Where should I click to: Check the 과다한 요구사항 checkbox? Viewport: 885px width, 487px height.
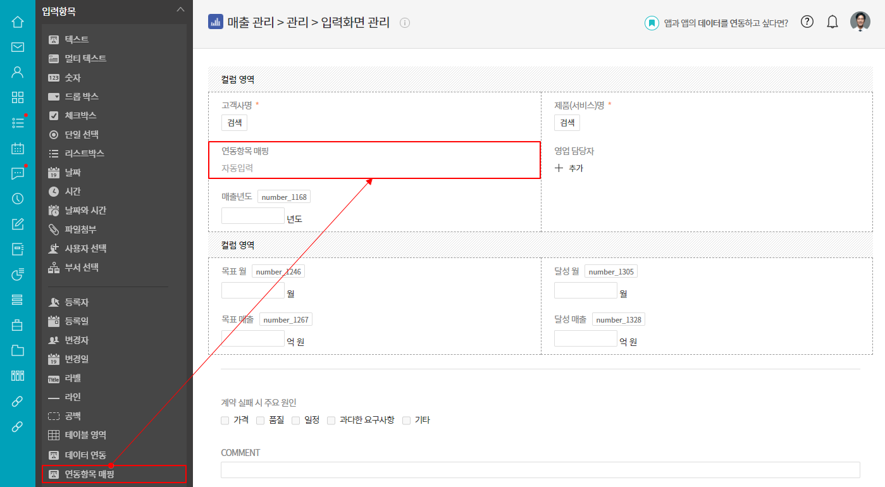coord(331,420)
